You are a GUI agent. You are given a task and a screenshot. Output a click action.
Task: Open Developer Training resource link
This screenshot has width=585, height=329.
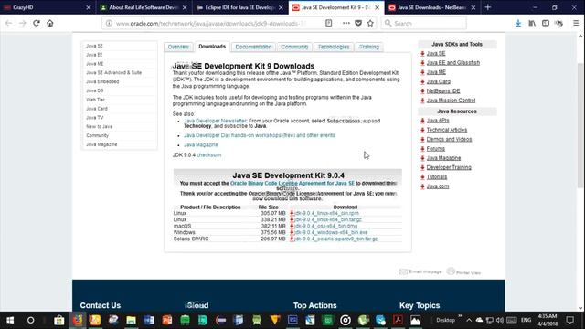449,167
